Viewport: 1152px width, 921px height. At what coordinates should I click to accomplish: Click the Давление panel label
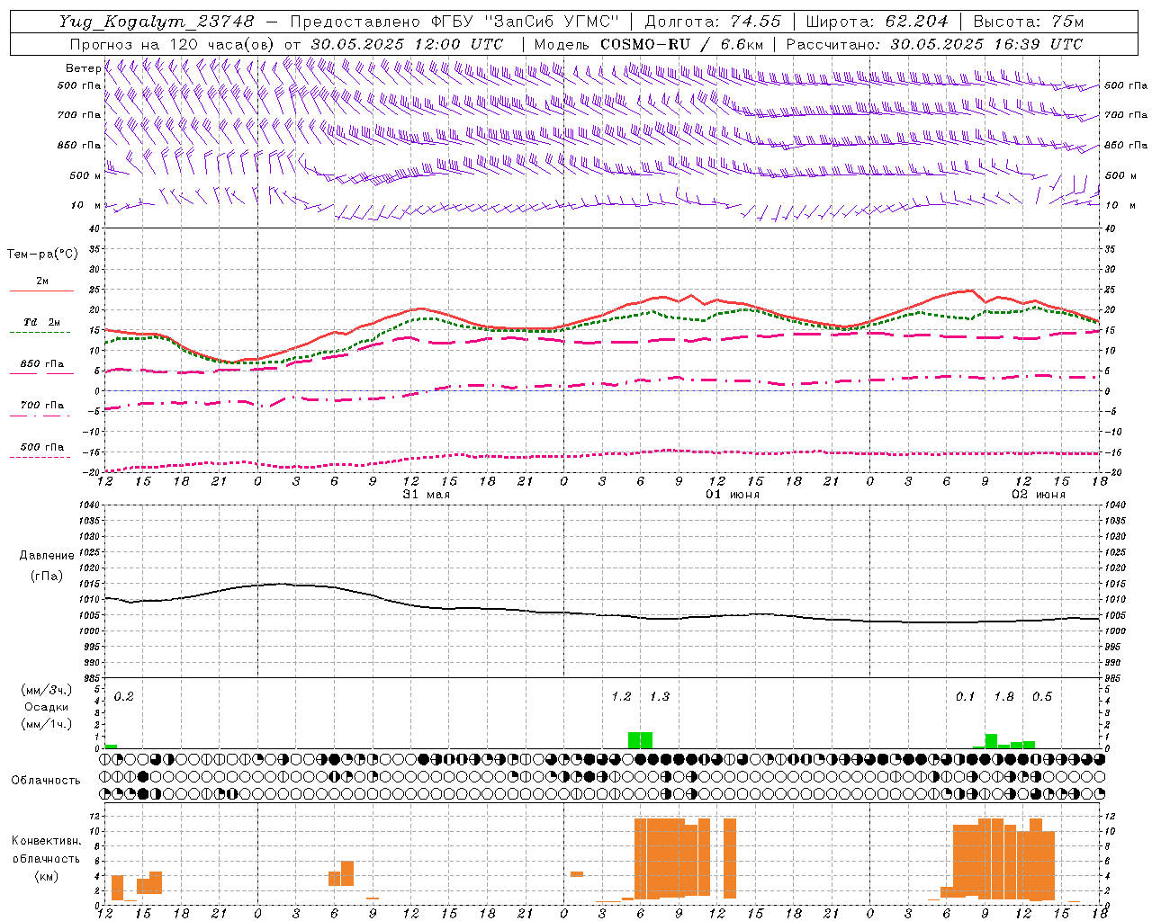point(47,556)
